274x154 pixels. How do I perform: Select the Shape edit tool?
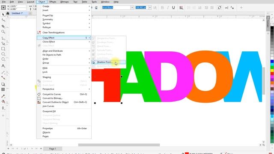tap(3, 21)
